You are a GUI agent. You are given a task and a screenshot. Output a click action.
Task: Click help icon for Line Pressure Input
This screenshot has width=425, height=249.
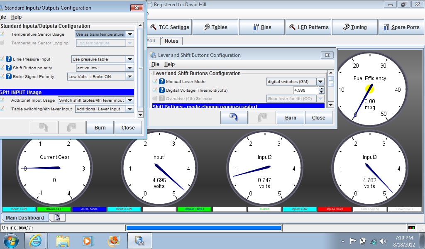point(9,59)
